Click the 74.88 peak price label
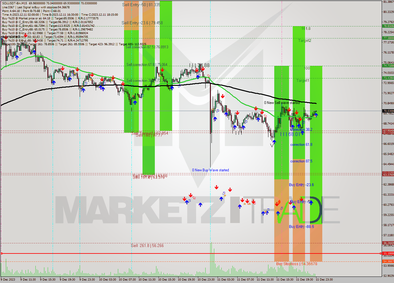Image resolution: width=394 pixels, height=283 pixels. [203, 65]
